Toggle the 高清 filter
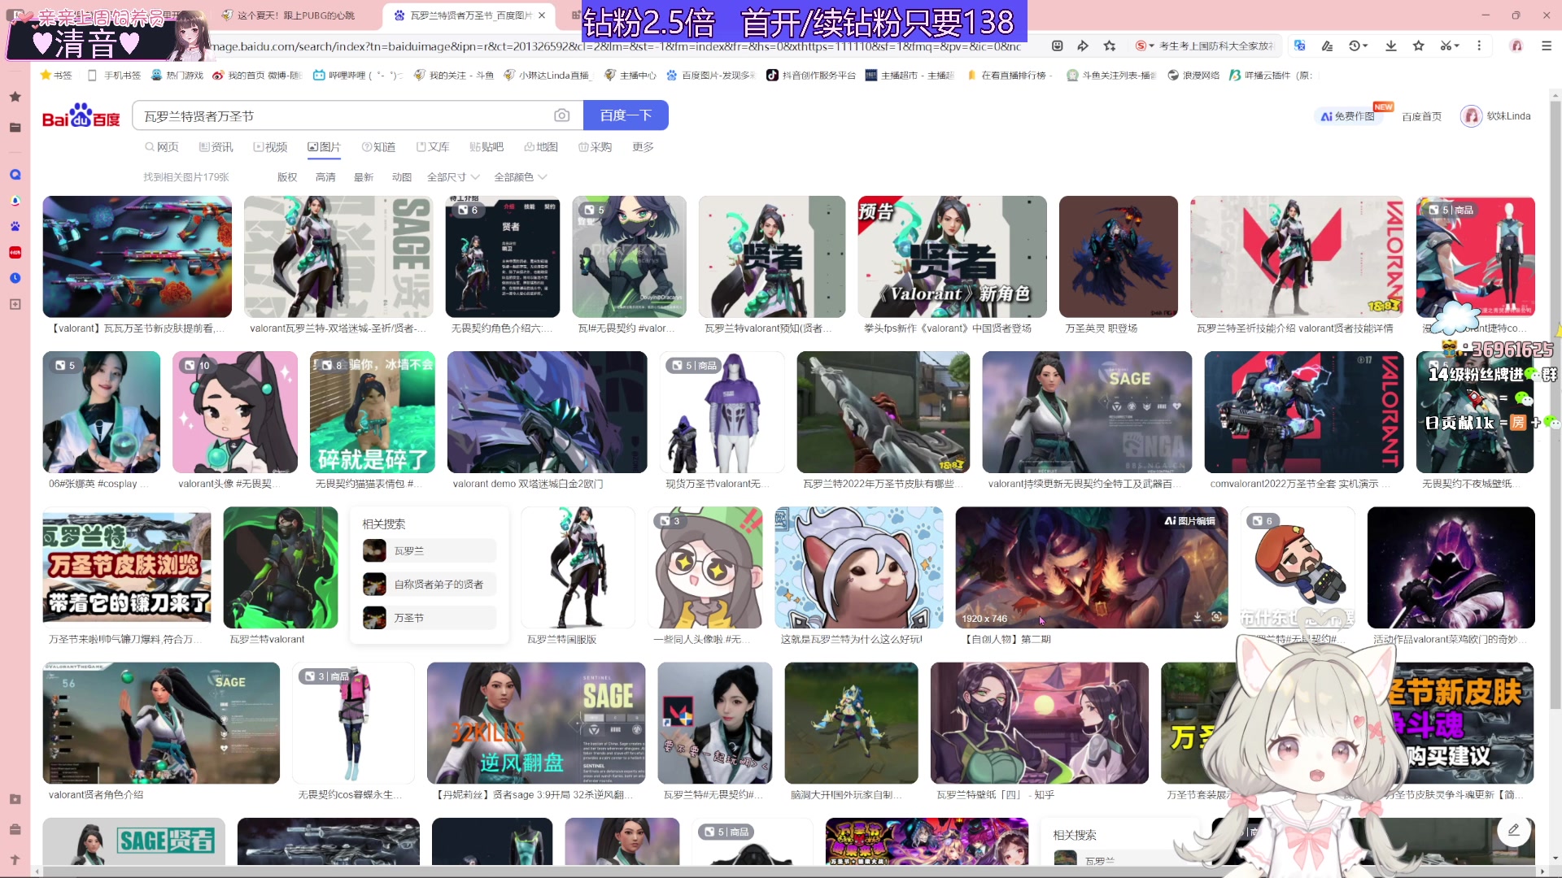Screen dimensions: 1562x878 click(x=325, y=177)
